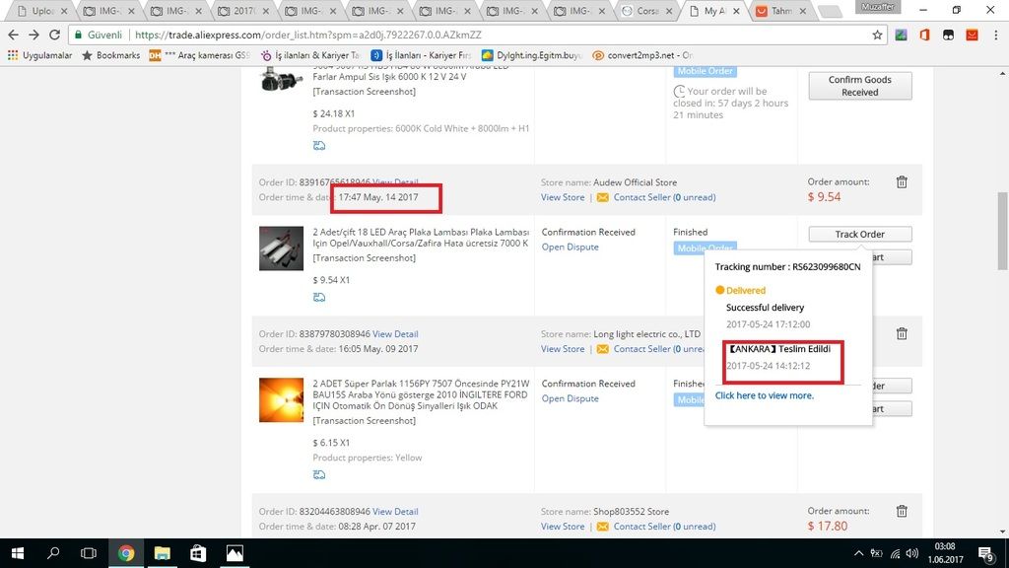Contact Seller of Audew Official Store
The width and height of the screenshot is (1009, 568).
pos(664,197)
